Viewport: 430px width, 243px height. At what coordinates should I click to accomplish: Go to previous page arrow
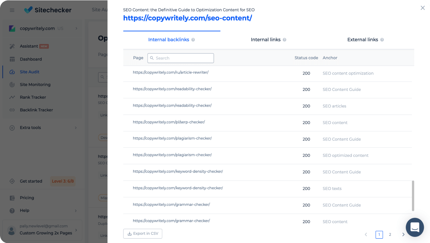point(366,234)
